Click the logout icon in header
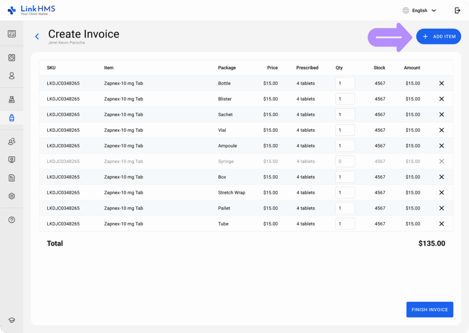The width and height of the screenshot is (469, 333). pos(458,11)
